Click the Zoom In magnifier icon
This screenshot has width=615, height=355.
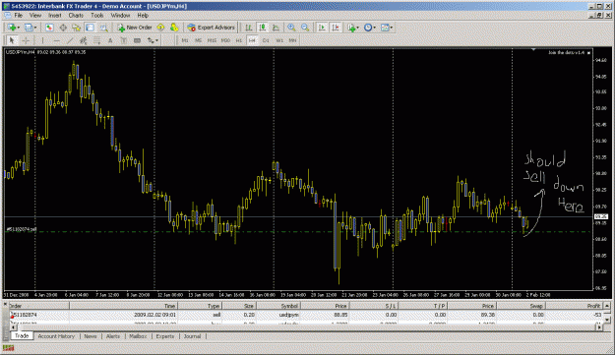point(291,28)
